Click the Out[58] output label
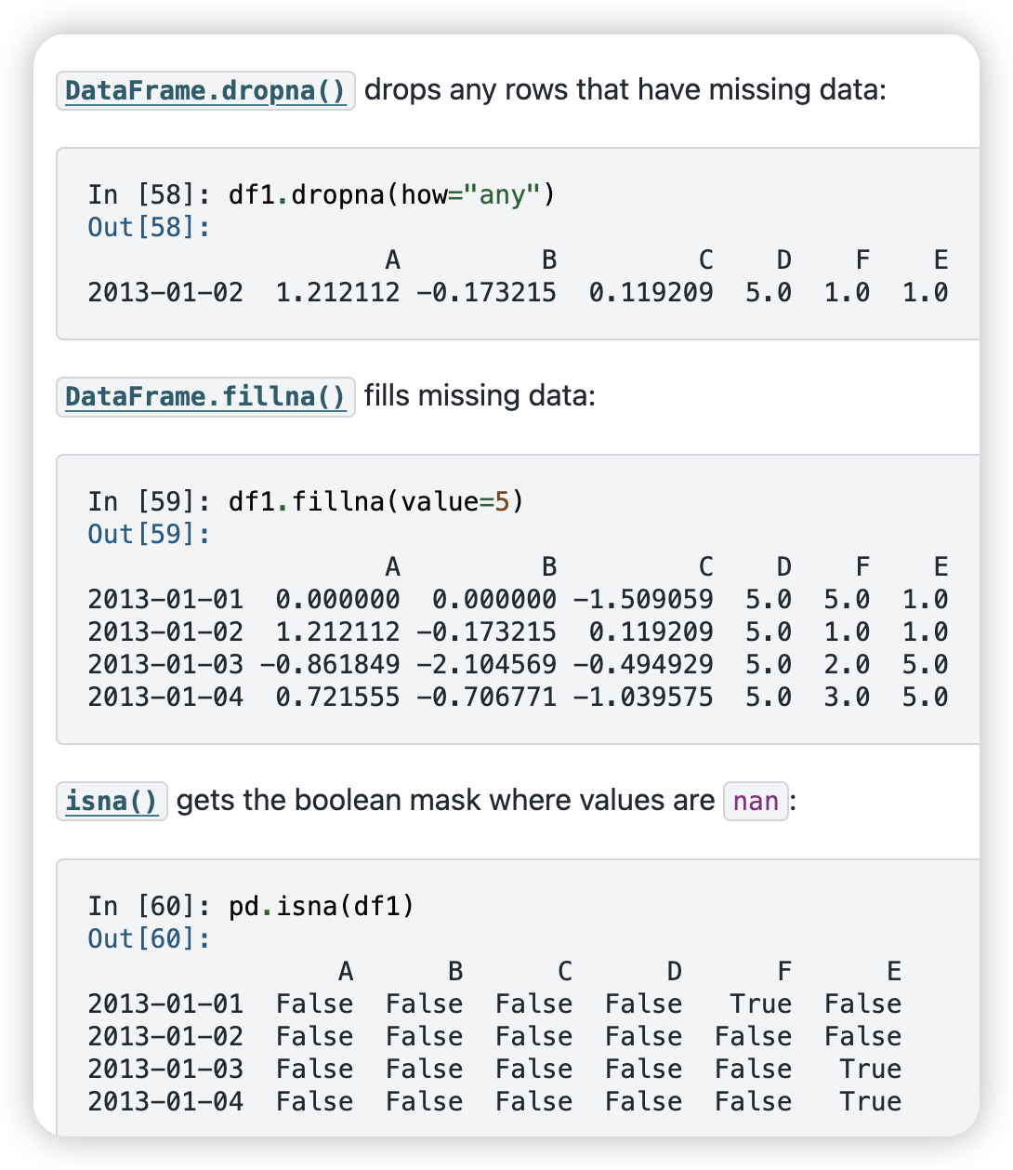Screen dimensions: 1013x1170 point(150,227)
